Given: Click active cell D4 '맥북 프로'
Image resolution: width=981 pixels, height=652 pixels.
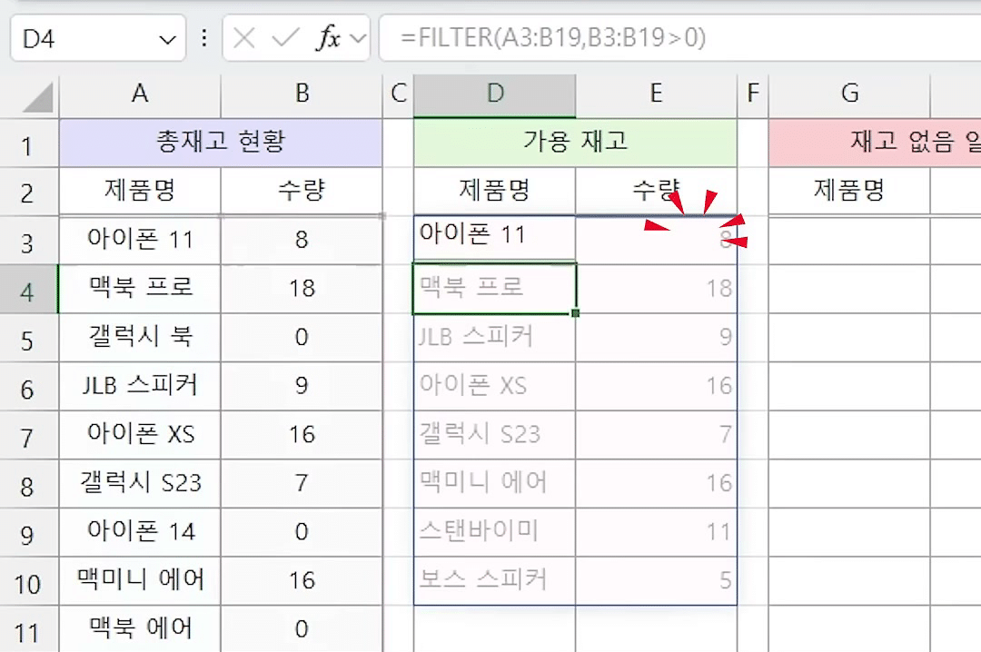Looking at the screenshot, I should click(x=494, y=289).
